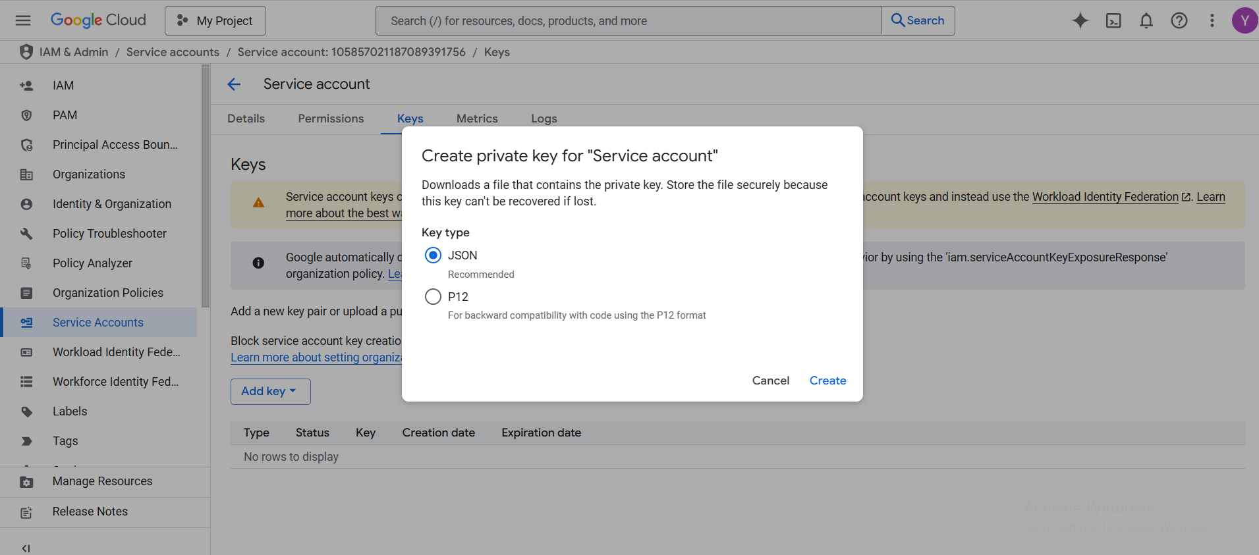Viewport: 1259px width, 555px height.
Task: Activate Cloud Shell terminal icon
Action: click(x=1113, y=20)
